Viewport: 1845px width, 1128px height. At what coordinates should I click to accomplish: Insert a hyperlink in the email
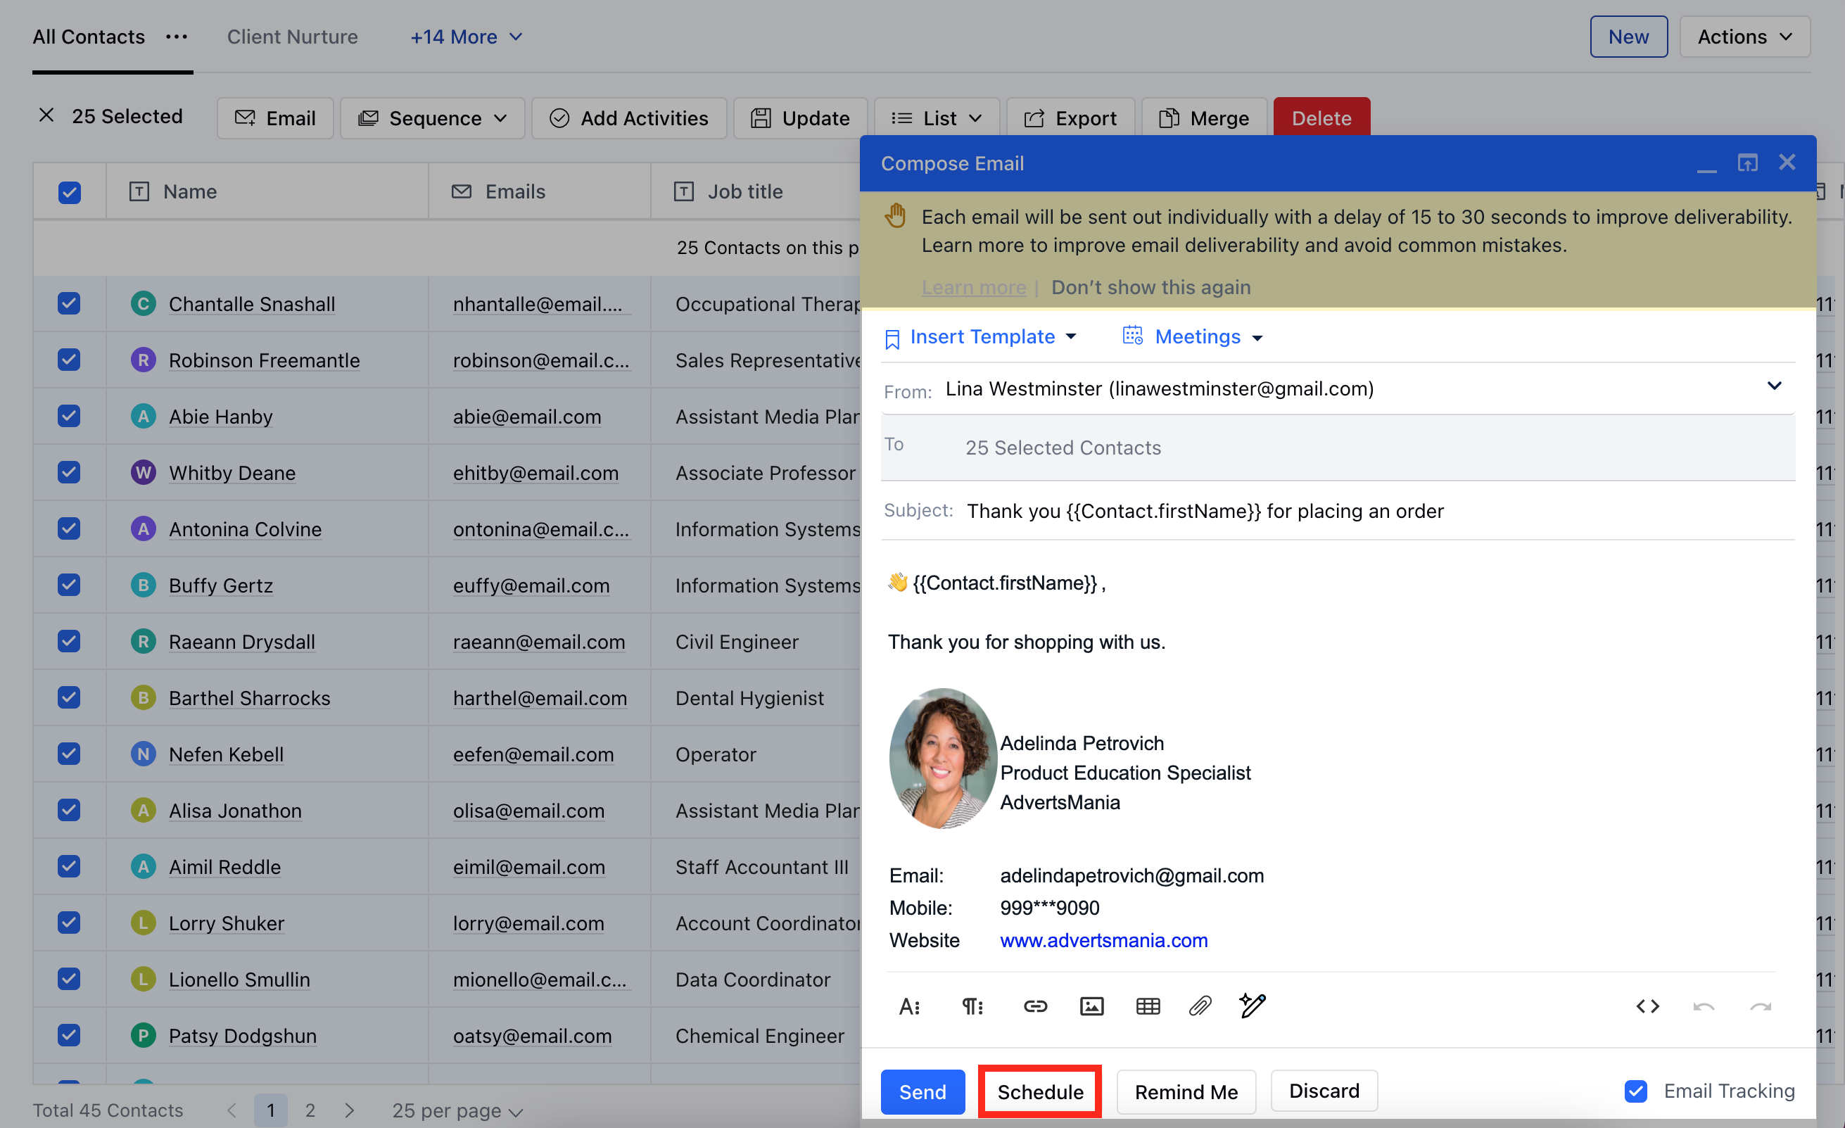click(1036, 1006)
